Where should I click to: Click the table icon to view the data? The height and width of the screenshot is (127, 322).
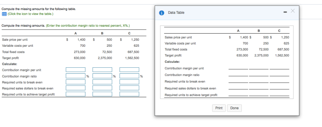pos(4,14)
